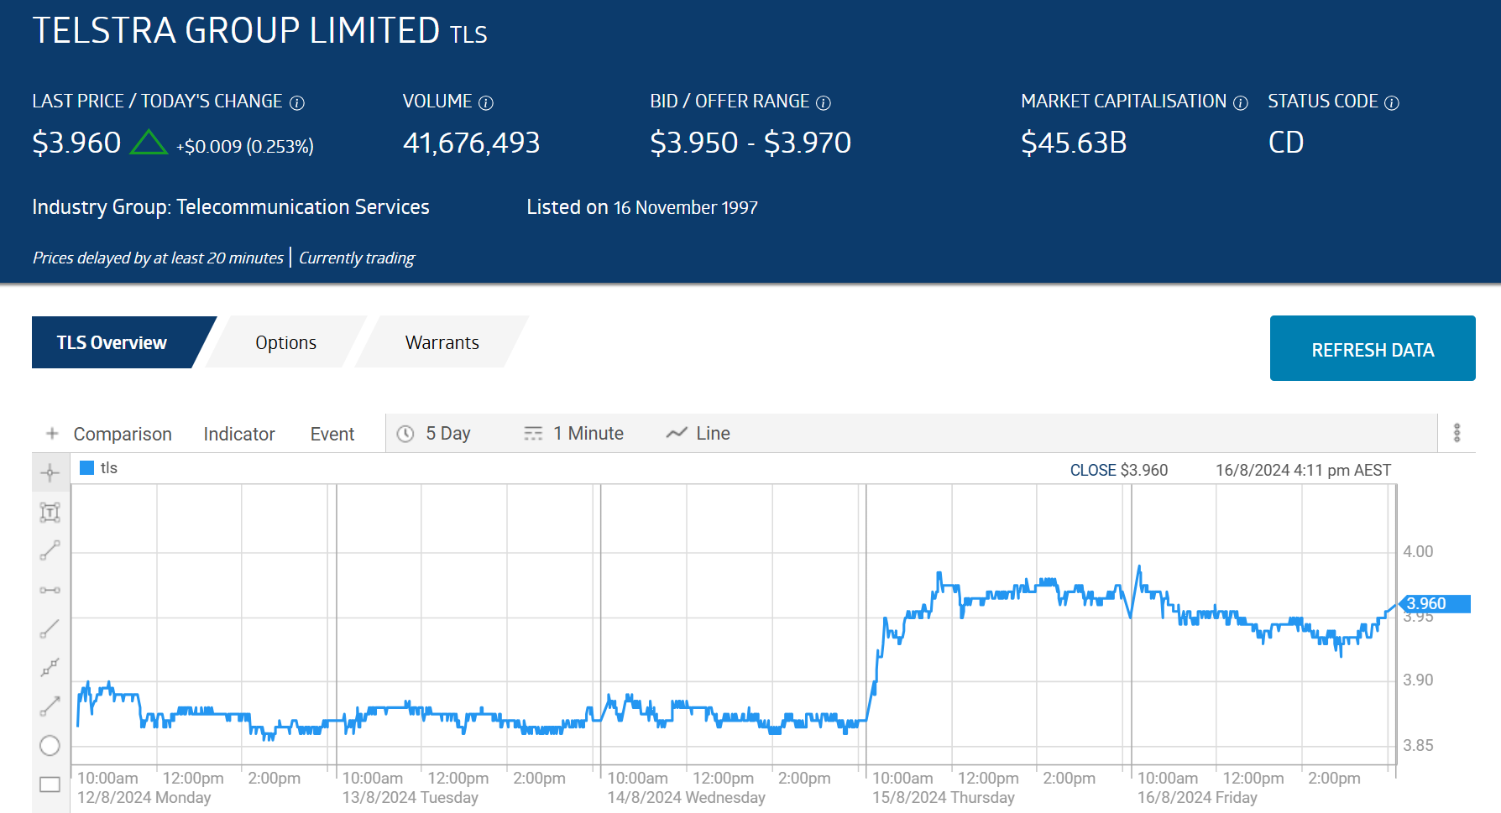Click the 14/8/2024 Wednesday date label

(686, 797)
